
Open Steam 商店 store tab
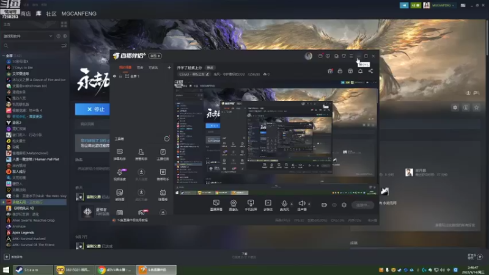tap(26, 13)
